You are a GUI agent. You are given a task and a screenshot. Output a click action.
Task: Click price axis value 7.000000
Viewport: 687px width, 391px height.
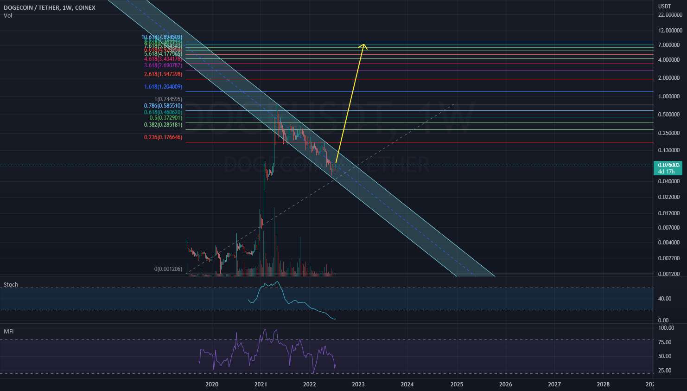coord(669,45)
